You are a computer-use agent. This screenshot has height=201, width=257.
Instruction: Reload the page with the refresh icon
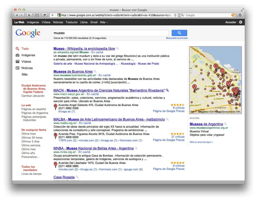point(175,15)
